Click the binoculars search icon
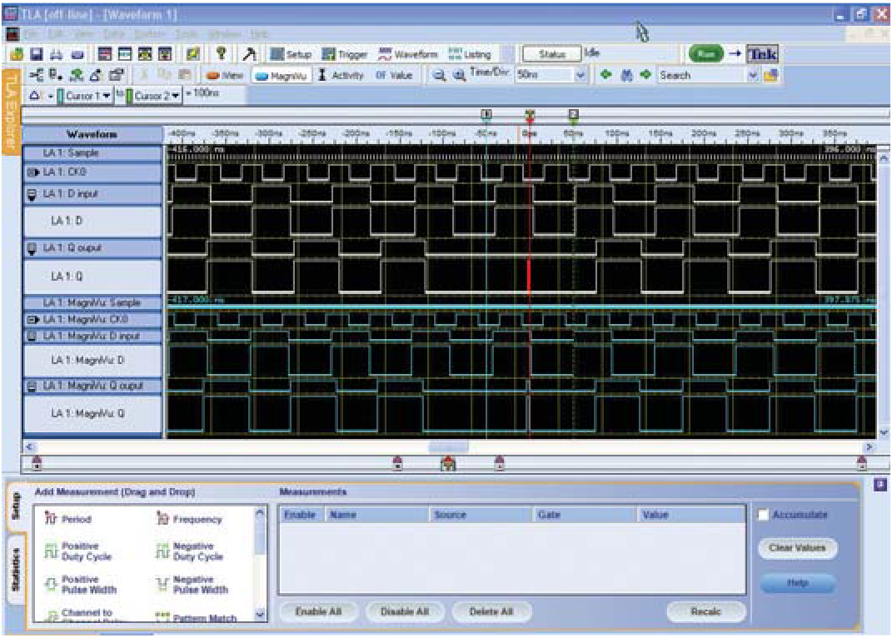The image size is (892, 638). click(x=625, y=75)
